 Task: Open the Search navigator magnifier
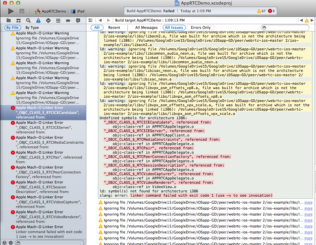pos(28,21)
